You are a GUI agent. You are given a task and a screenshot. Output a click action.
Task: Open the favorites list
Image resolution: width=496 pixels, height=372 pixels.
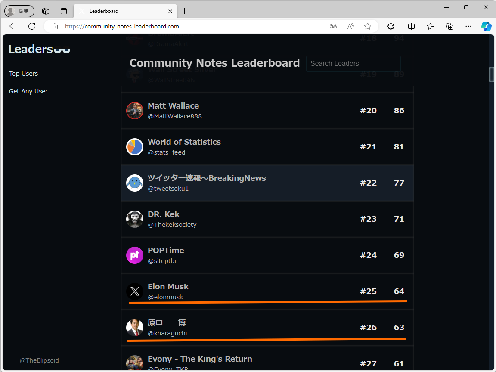[x=431, y=26]
